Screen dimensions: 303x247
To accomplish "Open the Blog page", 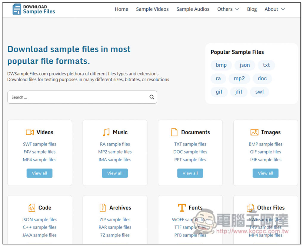I will click(x=252, y=9).
